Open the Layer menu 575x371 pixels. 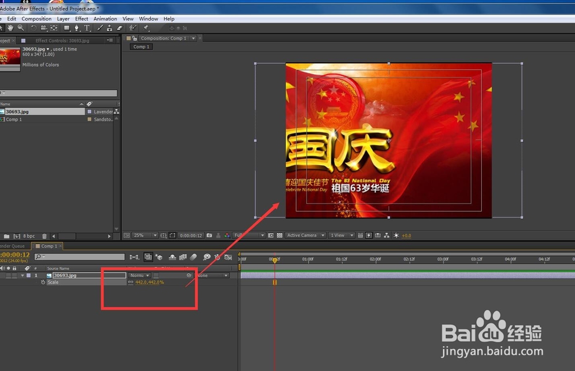(63, 19)
